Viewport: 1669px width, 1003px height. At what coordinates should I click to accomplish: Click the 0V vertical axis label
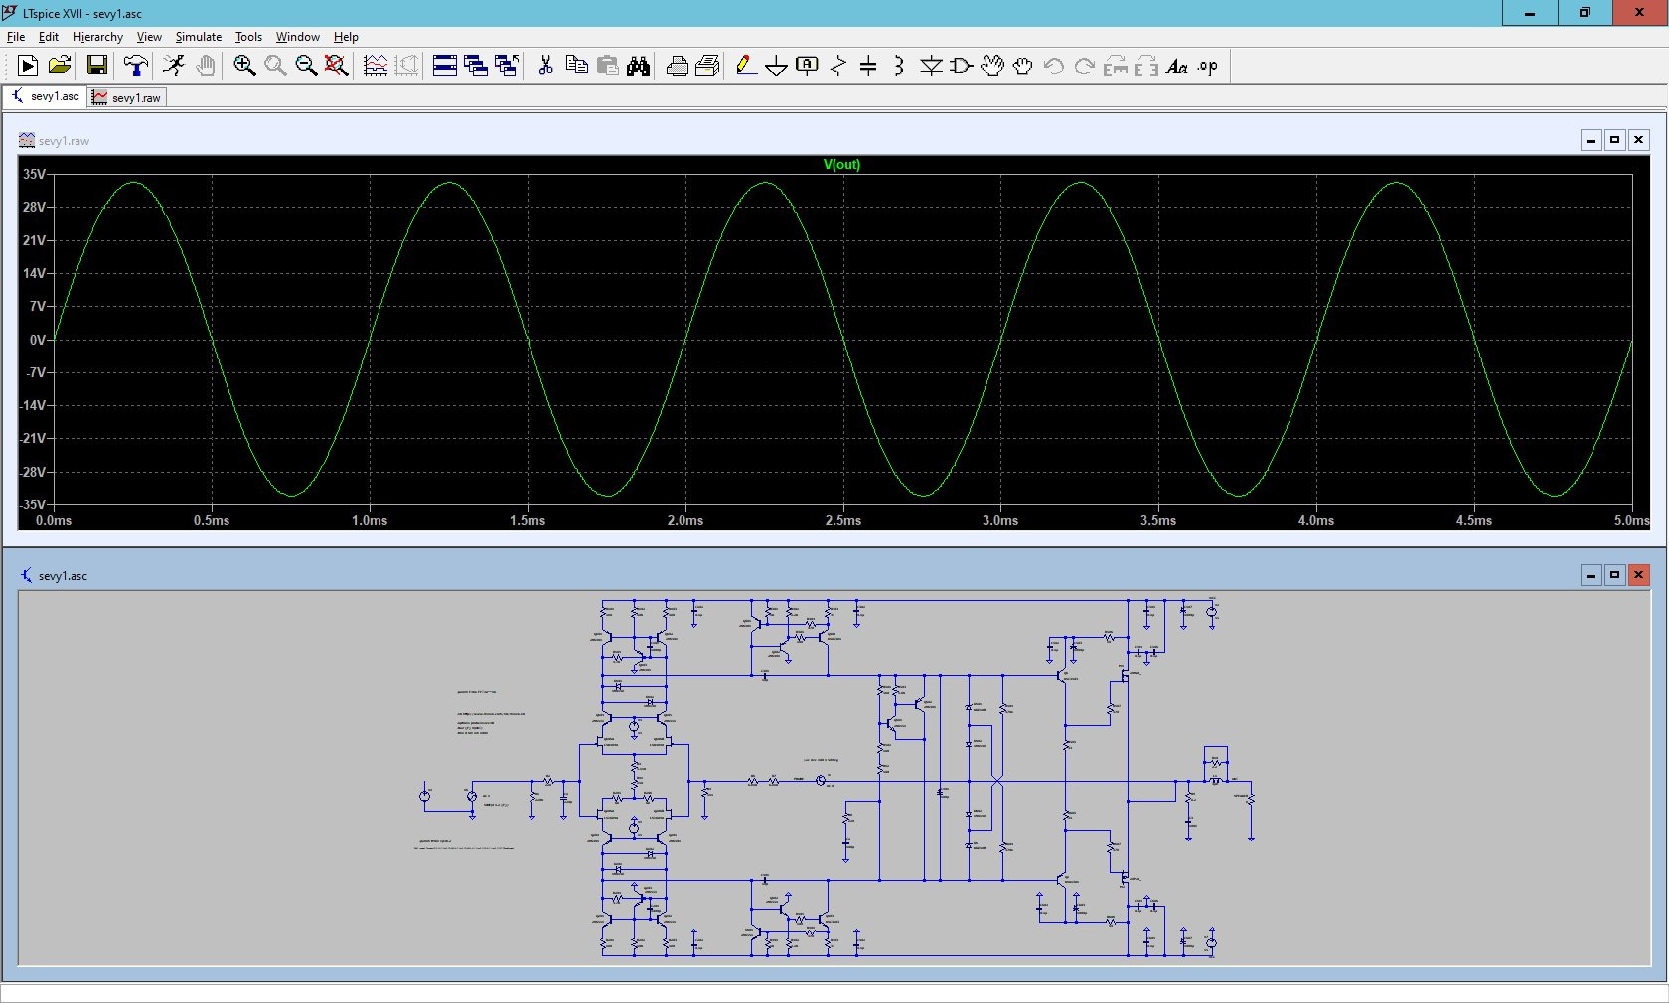click(38, 340)
